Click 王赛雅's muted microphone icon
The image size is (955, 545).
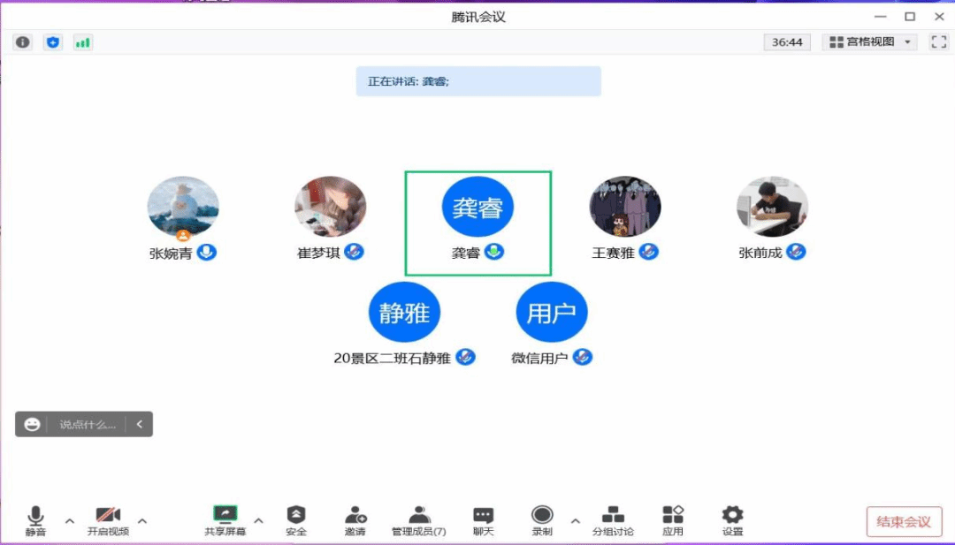coord(649,252)
